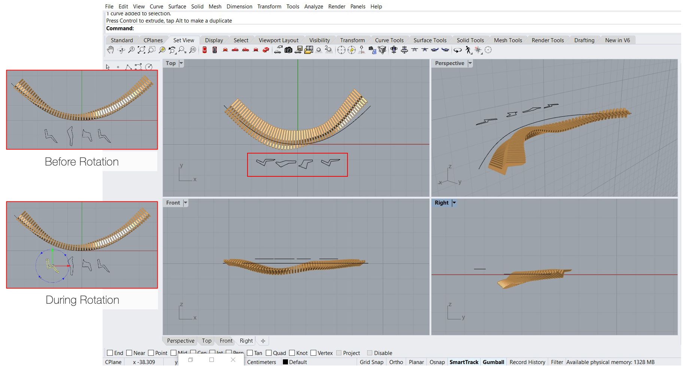The image size is (686, 370).
Task: Click Zoom 1:1 magnifier icon
Action: point(192,50)
